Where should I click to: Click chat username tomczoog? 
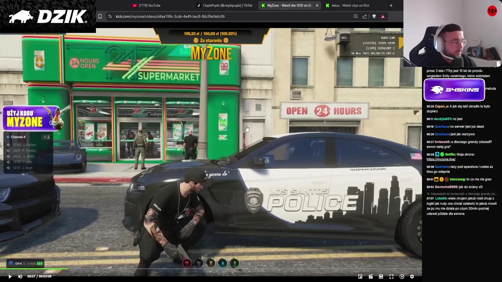click(x=457, y=179)
